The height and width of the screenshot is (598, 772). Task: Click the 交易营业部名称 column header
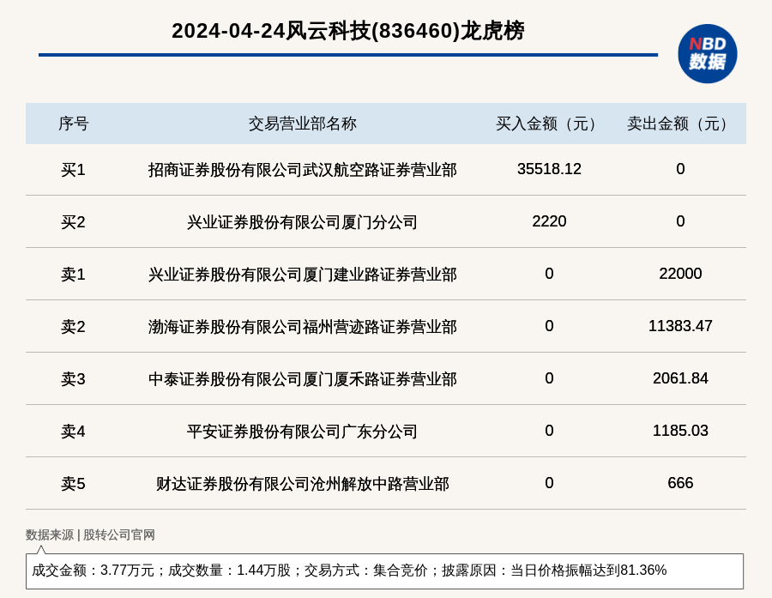click(x=302, y=124)
